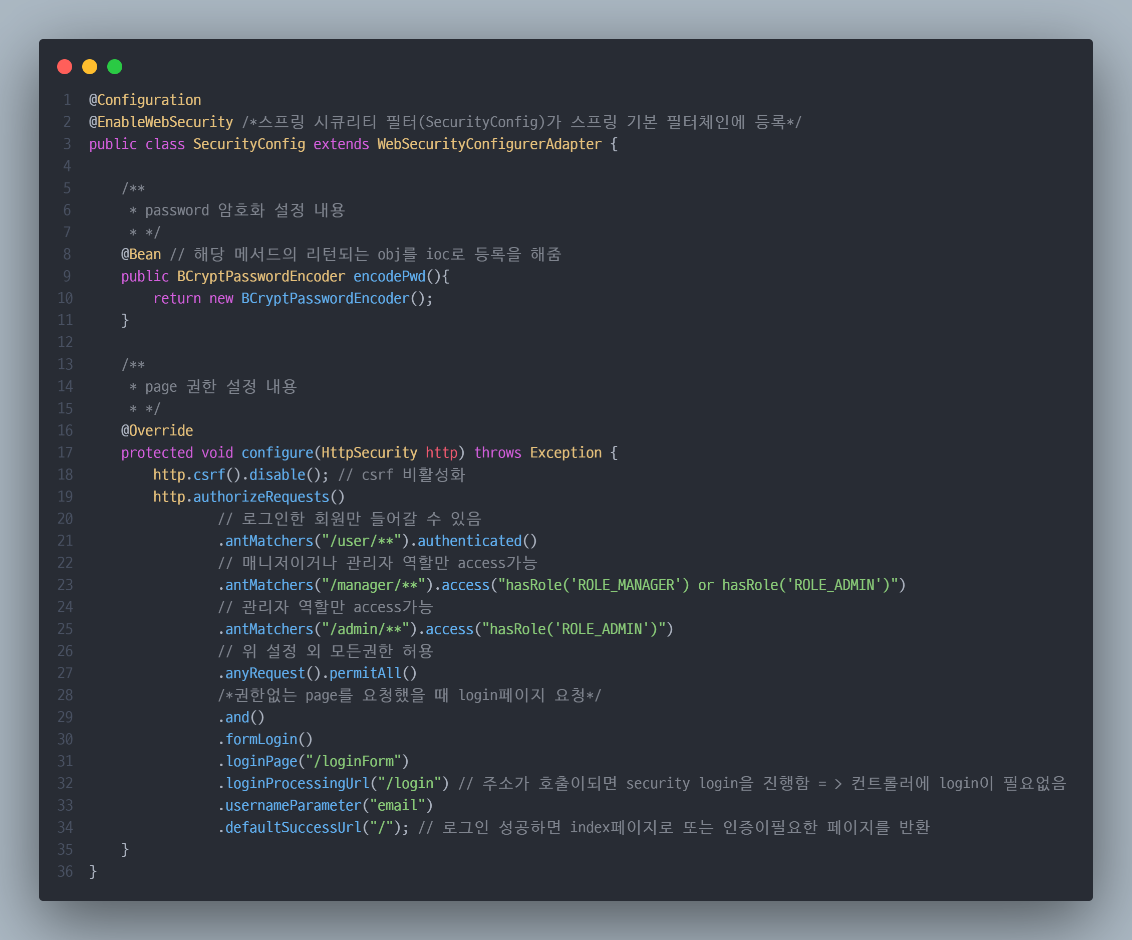
Task: Click the 'page 권한 설정 내용' comment
Action: [x=221, y=387]
